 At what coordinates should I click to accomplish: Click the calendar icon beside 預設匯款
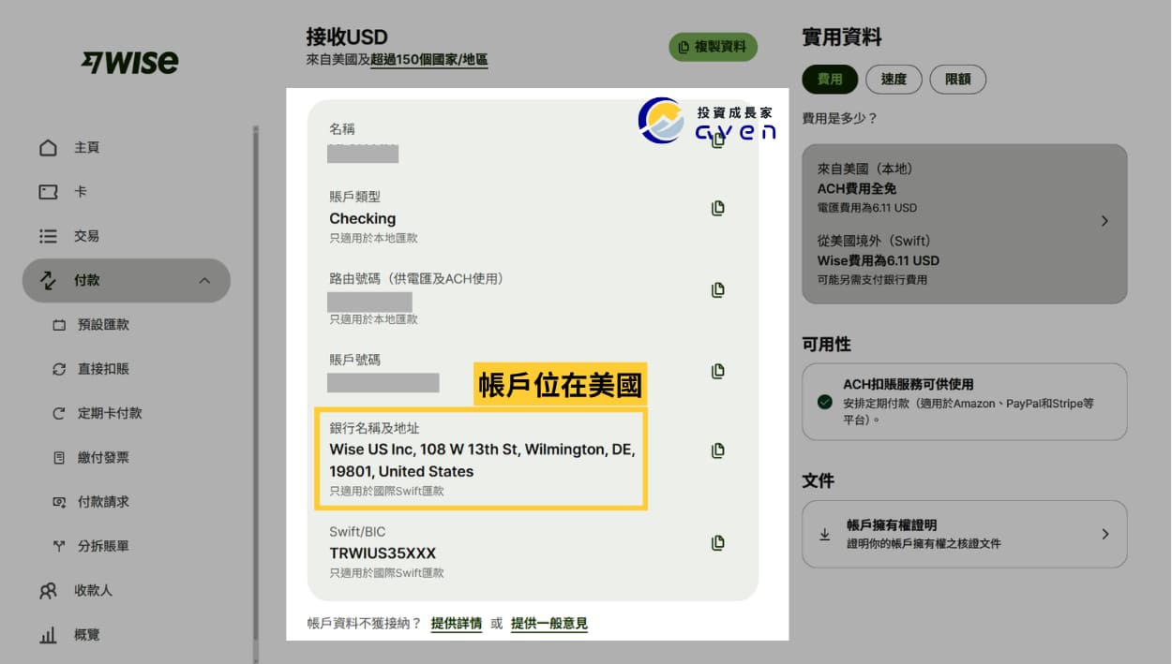(59, 325)
